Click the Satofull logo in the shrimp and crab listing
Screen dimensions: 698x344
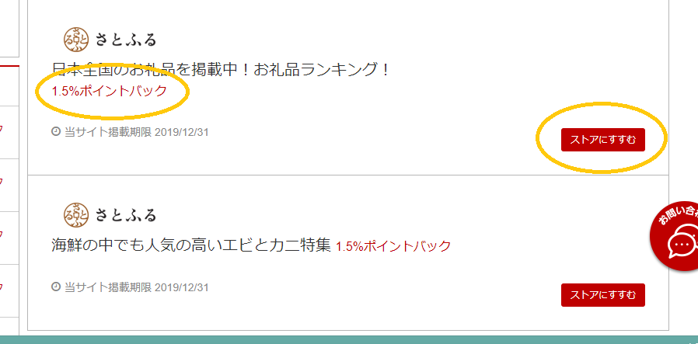tap(77, 214)
